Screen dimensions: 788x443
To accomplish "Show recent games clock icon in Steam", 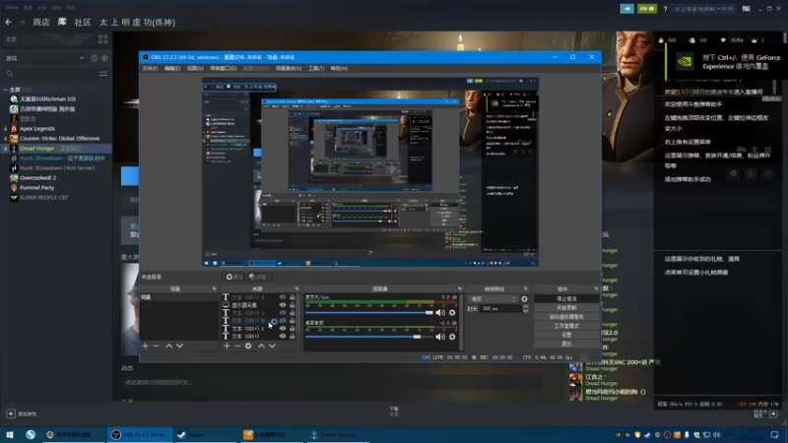I will point(94,58).
